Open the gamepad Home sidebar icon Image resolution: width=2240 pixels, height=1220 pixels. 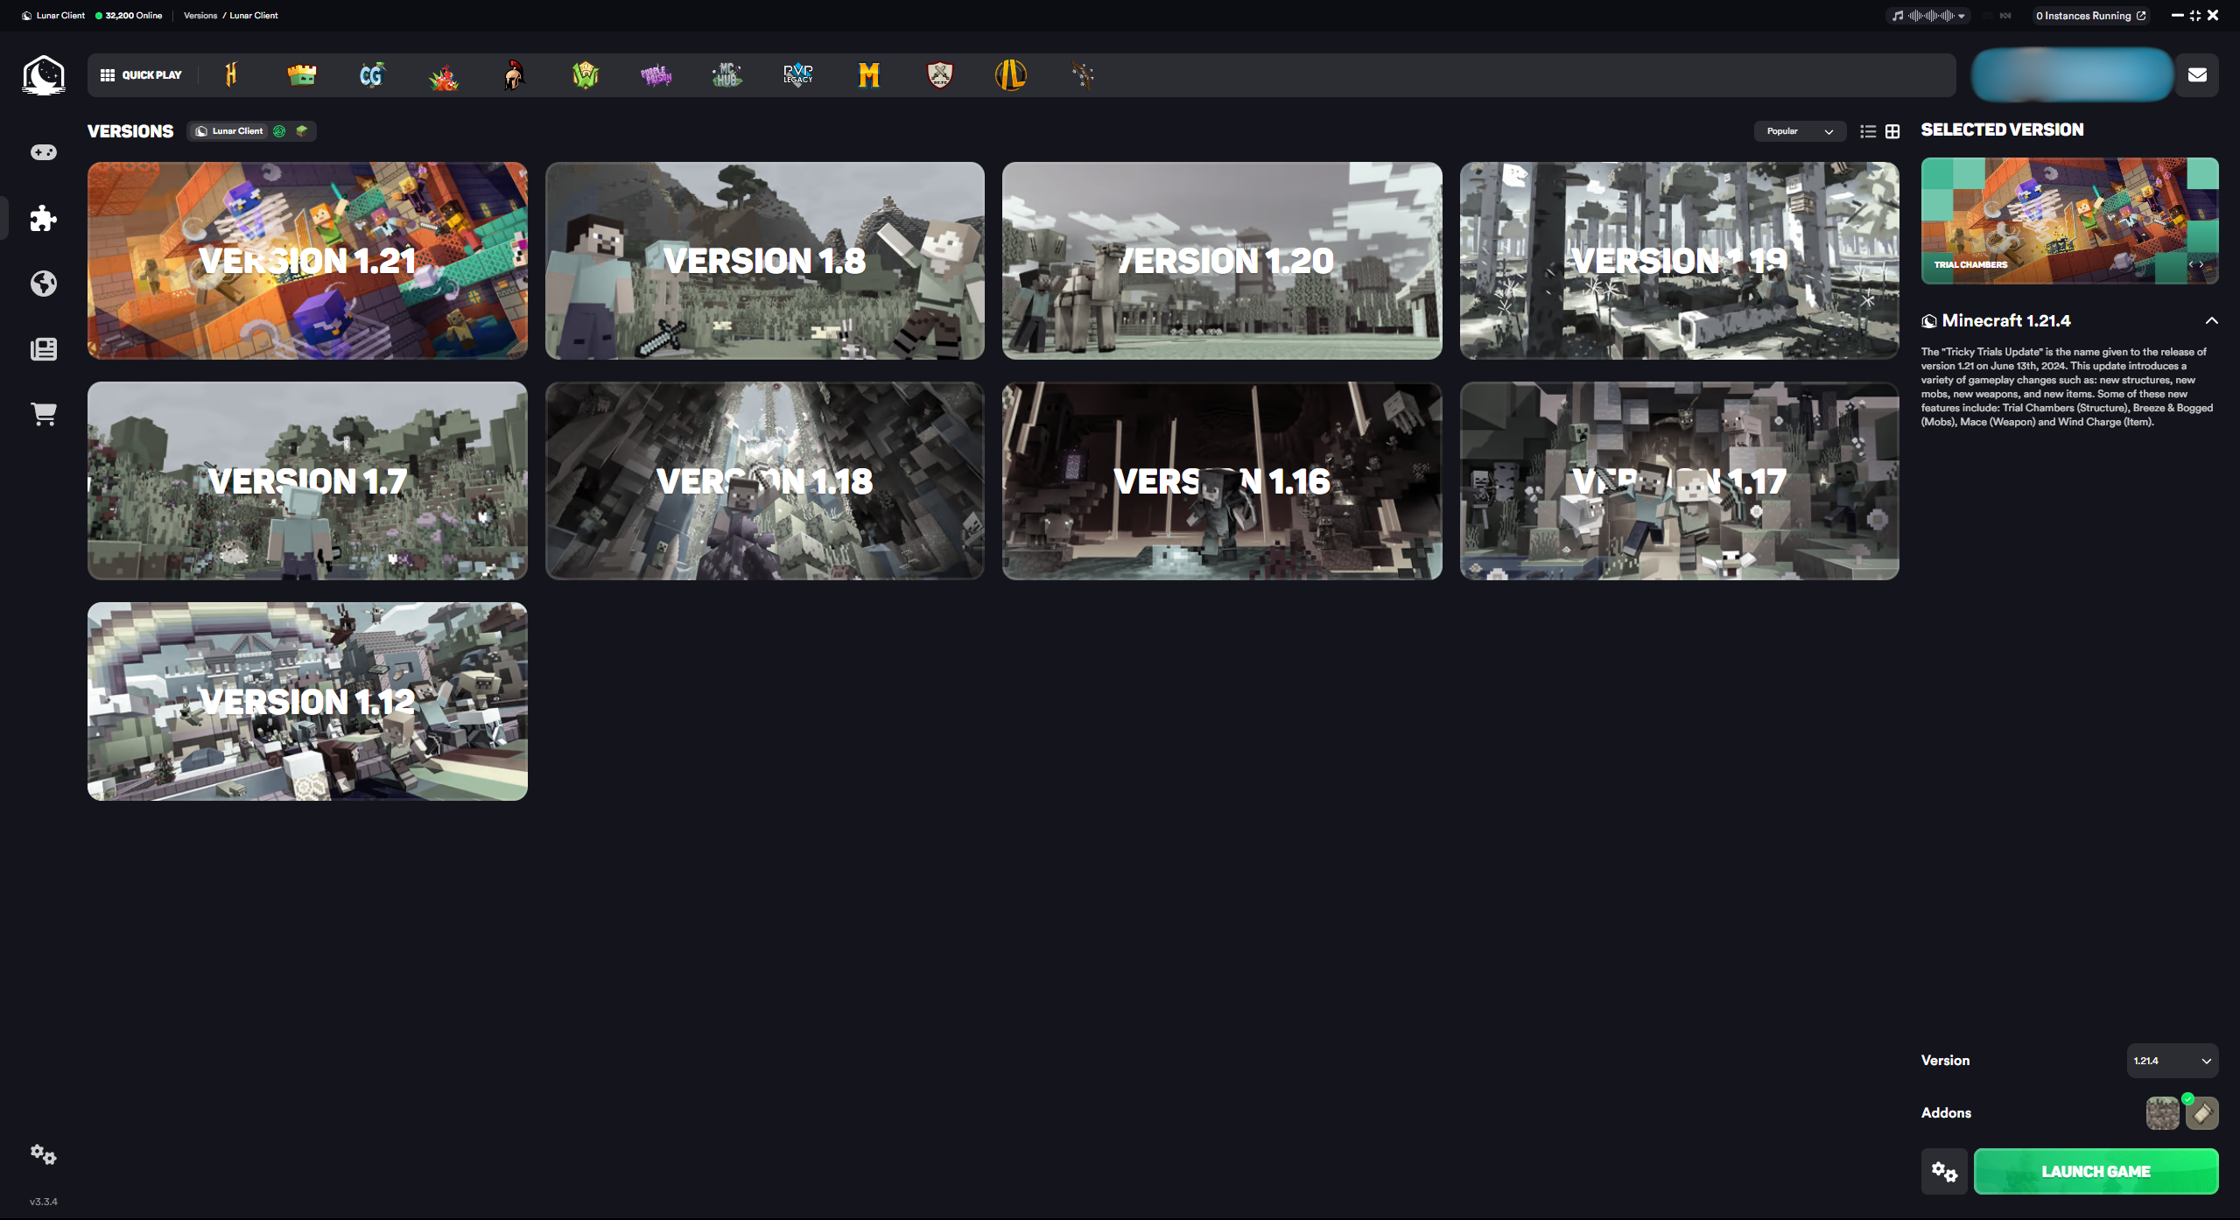tap(44, 152)
